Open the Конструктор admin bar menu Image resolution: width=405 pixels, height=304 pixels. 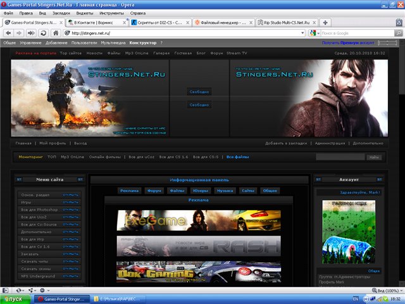(x=143, y=43)
